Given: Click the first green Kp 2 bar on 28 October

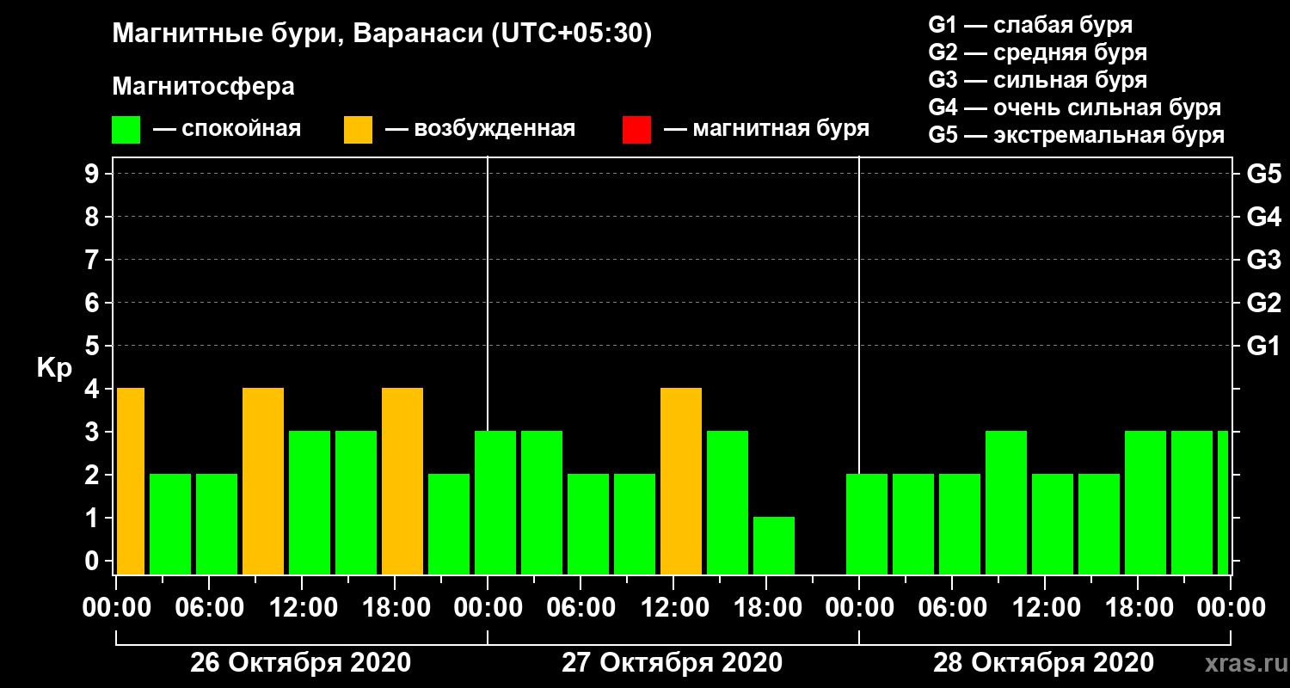Looking at the screenshot, I should pyautogui.click(x=867, y=525).
